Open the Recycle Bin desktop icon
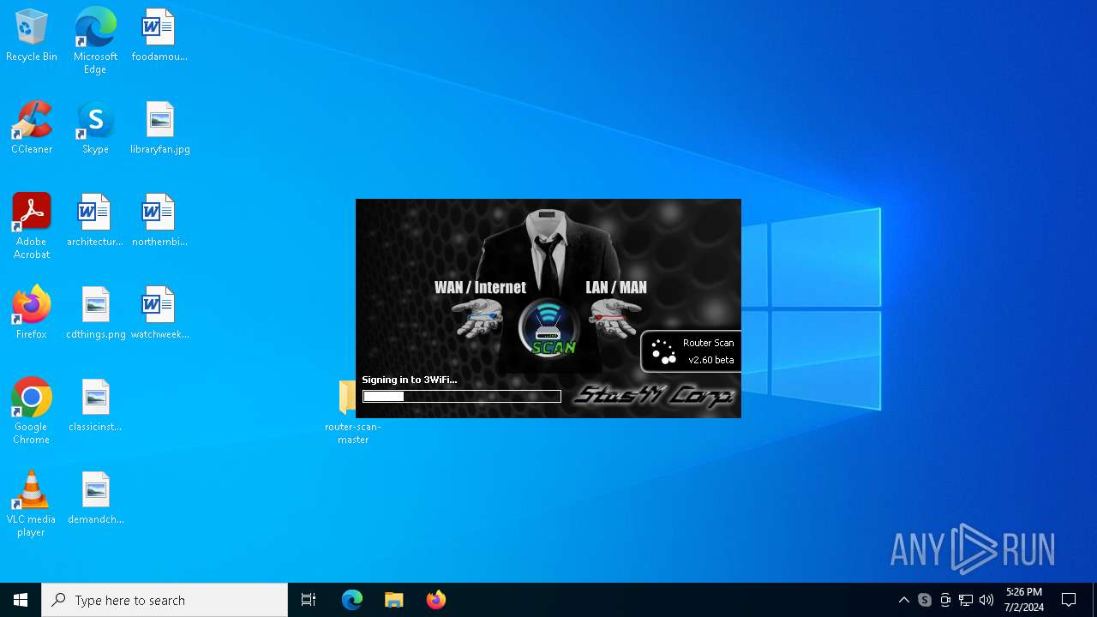Viewport: 1097px width, 617px height. pos(32,35)
